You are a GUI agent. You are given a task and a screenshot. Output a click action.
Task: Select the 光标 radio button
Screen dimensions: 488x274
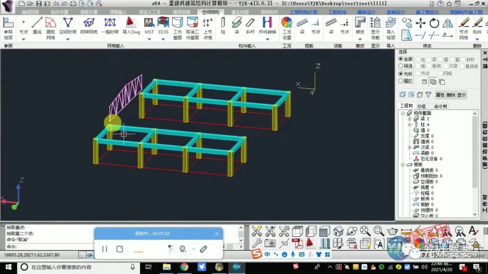400,73
